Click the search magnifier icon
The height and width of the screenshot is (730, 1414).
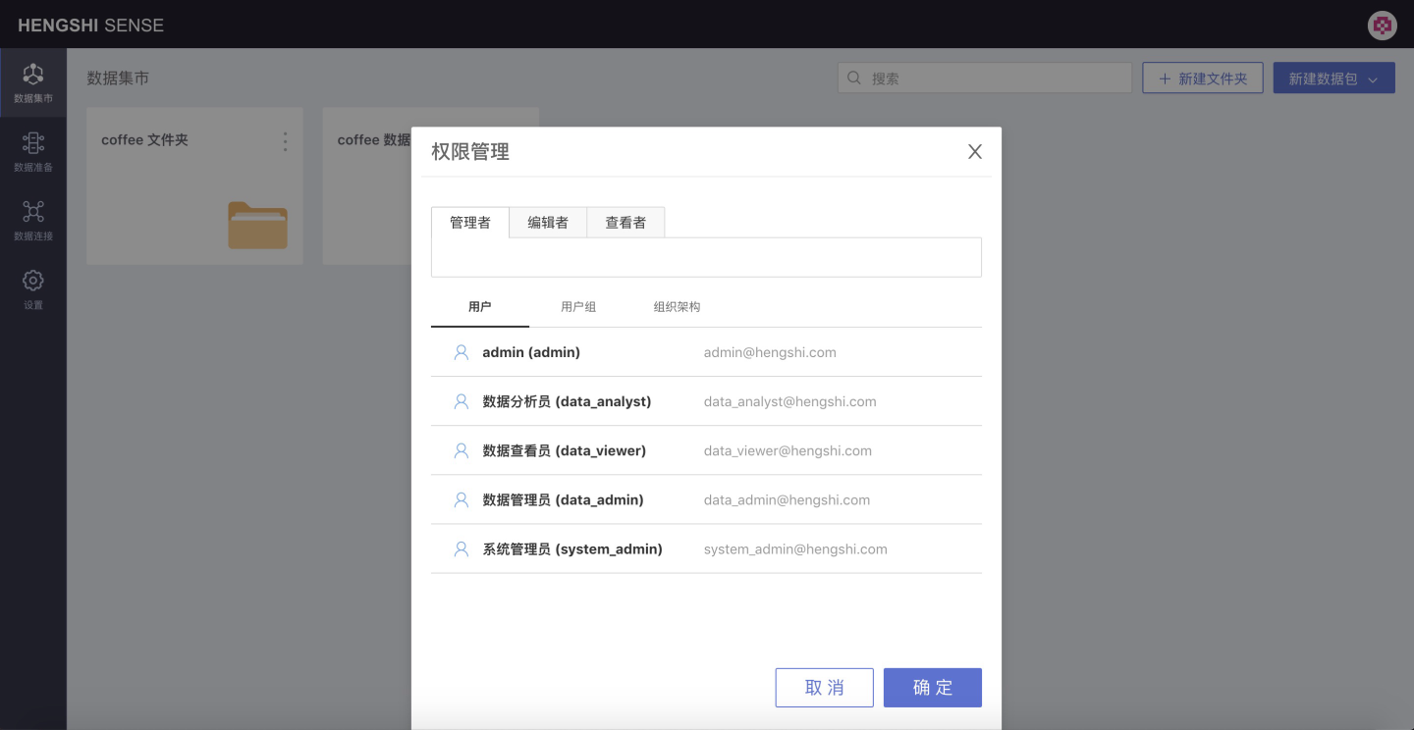click(x=854, y=78)
